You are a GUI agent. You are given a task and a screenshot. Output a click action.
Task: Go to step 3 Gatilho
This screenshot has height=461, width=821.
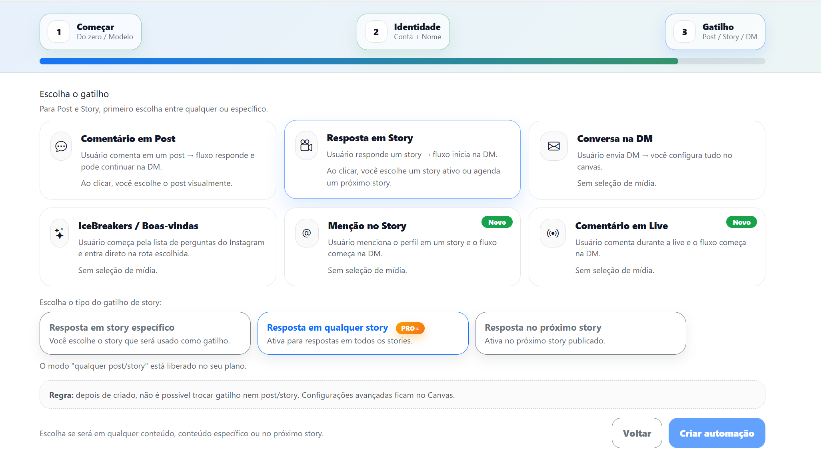(715, 32)
